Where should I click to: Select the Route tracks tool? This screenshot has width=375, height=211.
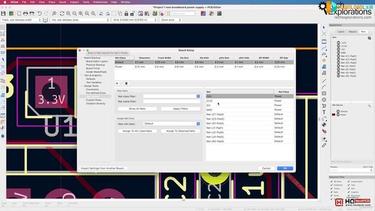(324, 48)
